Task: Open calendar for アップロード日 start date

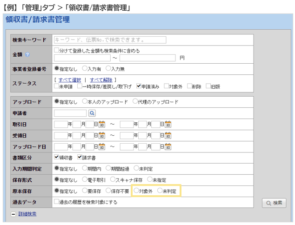Action: pyautogui.click(x=102, y=146)
